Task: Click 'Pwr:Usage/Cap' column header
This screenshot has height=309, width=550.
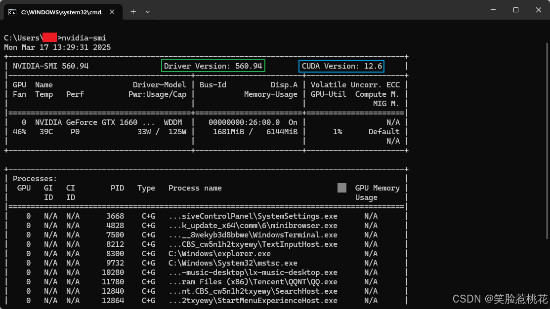Action: pyautogui.click(x=158, y=94)
